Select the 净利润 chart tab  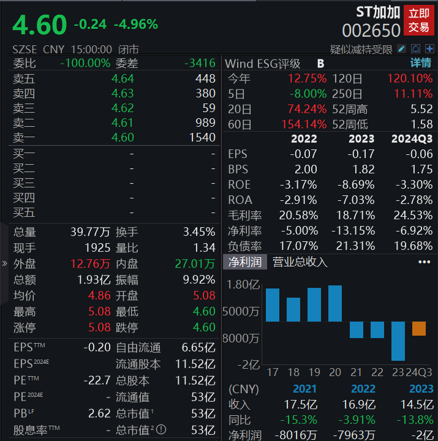coord(245,262)
